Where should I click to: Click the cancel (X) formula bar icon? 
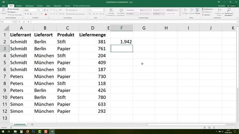pyautogui.click(x=19, y=22)
